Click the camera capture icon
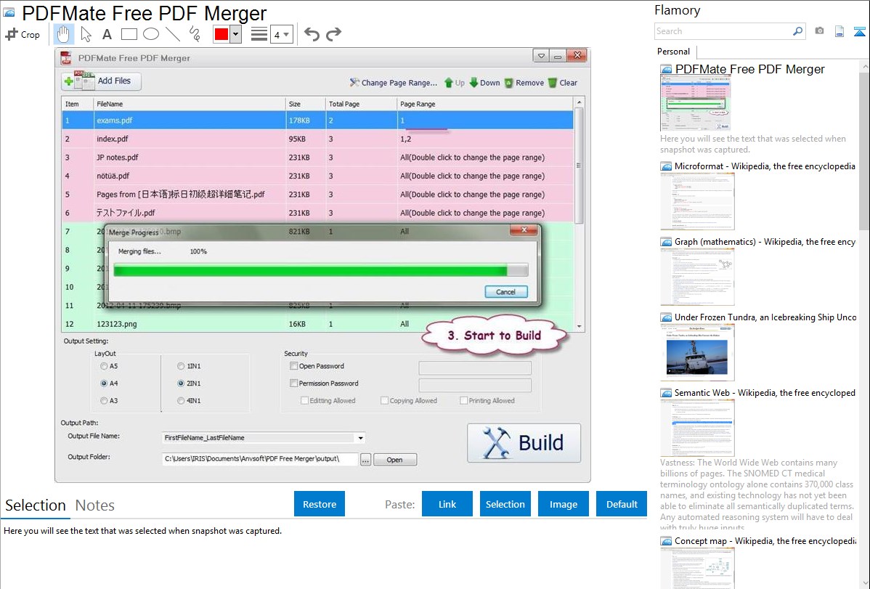 click(x=819, y=31)
